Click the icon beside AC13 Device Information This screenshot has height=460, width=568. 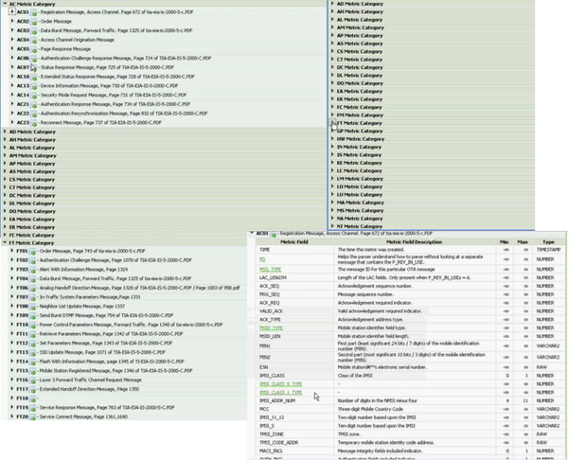click(33, 86)
